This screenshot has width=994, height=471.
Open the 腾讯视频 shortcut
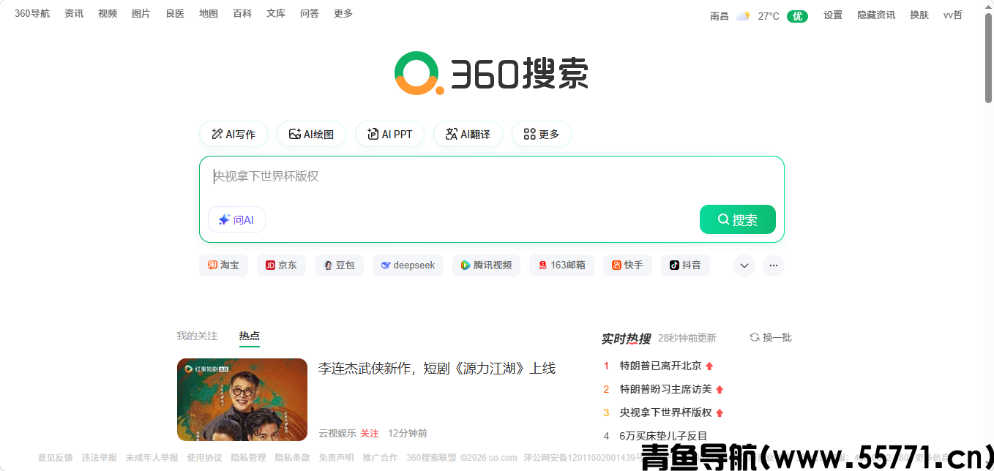coord(486,265)
